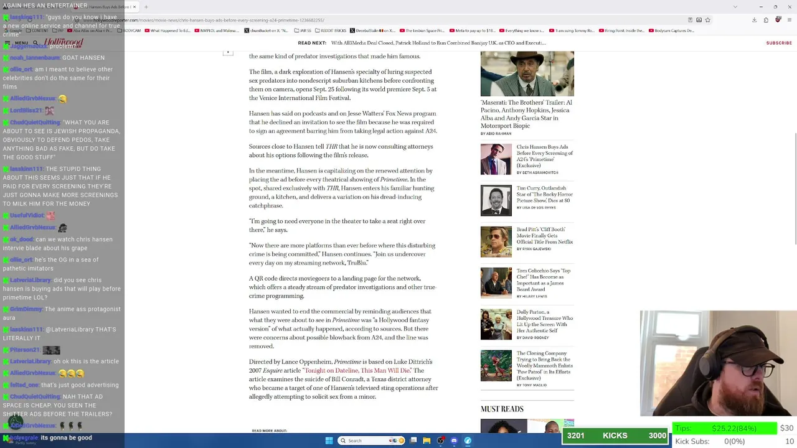The image size is (797, 448).
Task: Click the 'Paw Patrol' cloning article thumbnail
Action: click(496, 366)
